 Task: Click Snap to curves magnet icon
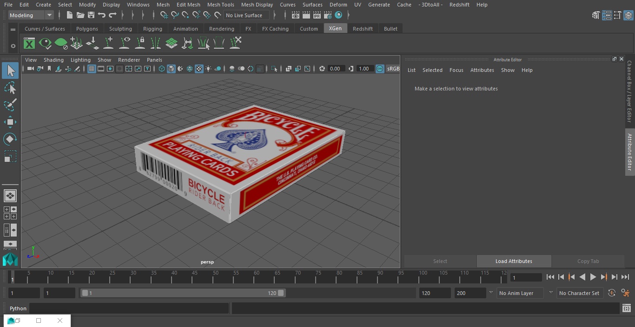(175, 15)
